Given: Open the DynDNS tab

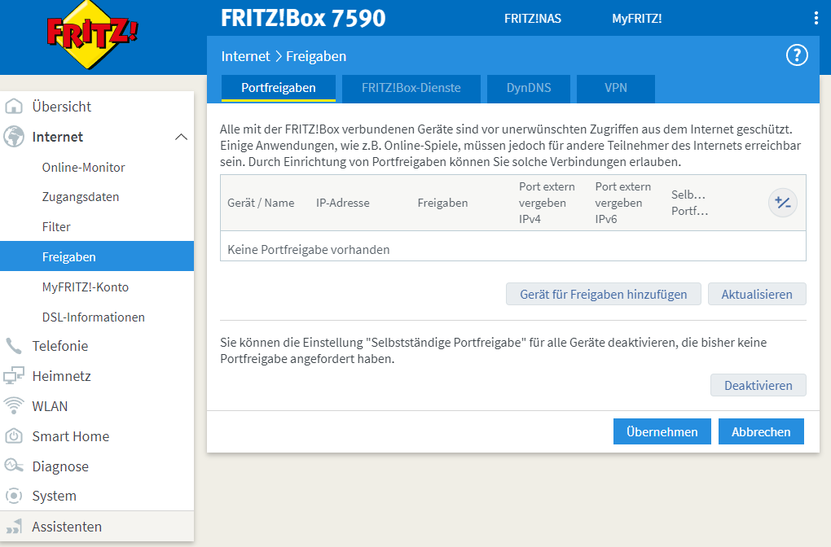Looking at the screenshot, I should click(529, 88).
